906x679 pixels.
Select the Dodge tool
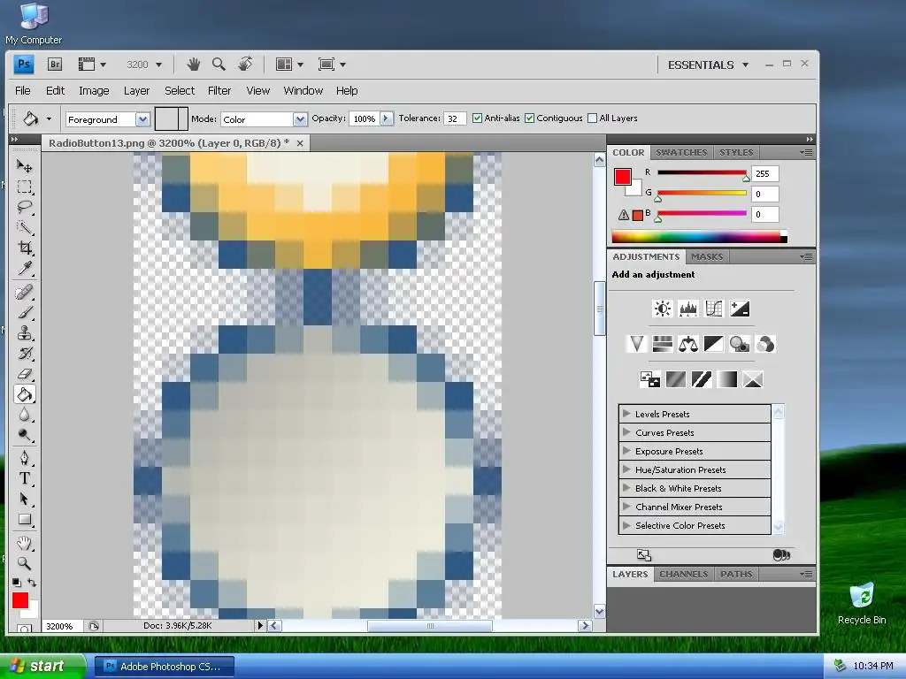coord(24,435)
